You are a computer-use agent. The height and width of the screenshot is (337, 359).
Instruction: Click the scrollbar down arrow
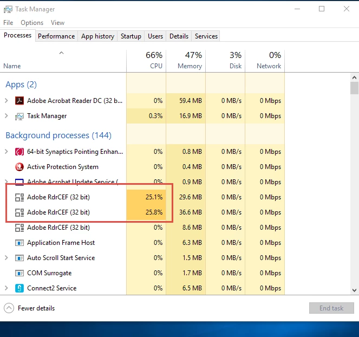coord(354,290)
